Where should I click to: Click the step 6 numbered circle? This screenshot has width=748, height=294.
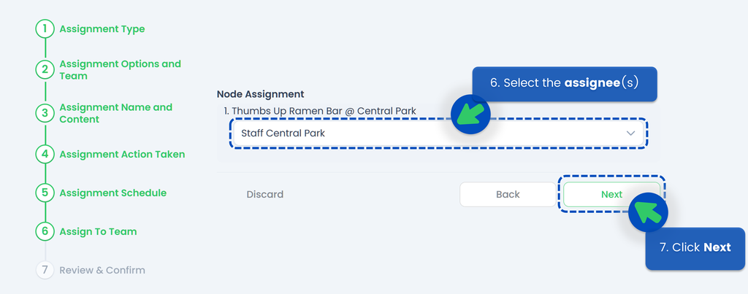(x=45, y=231)
